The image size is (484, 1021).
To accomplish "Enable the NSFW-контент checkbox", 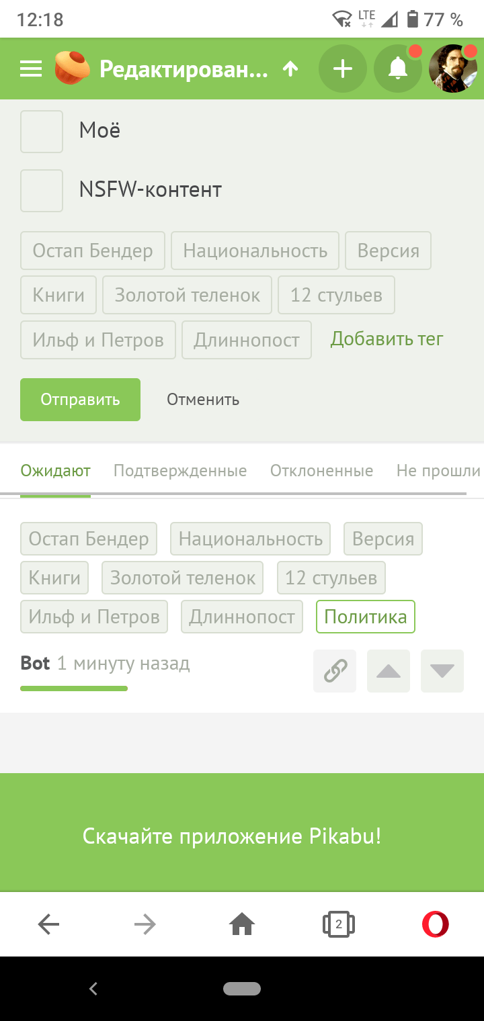I will [42, 191].
